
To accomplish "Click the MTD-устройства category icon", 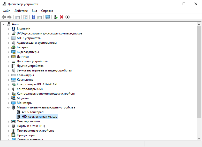I will coord(13,38).
